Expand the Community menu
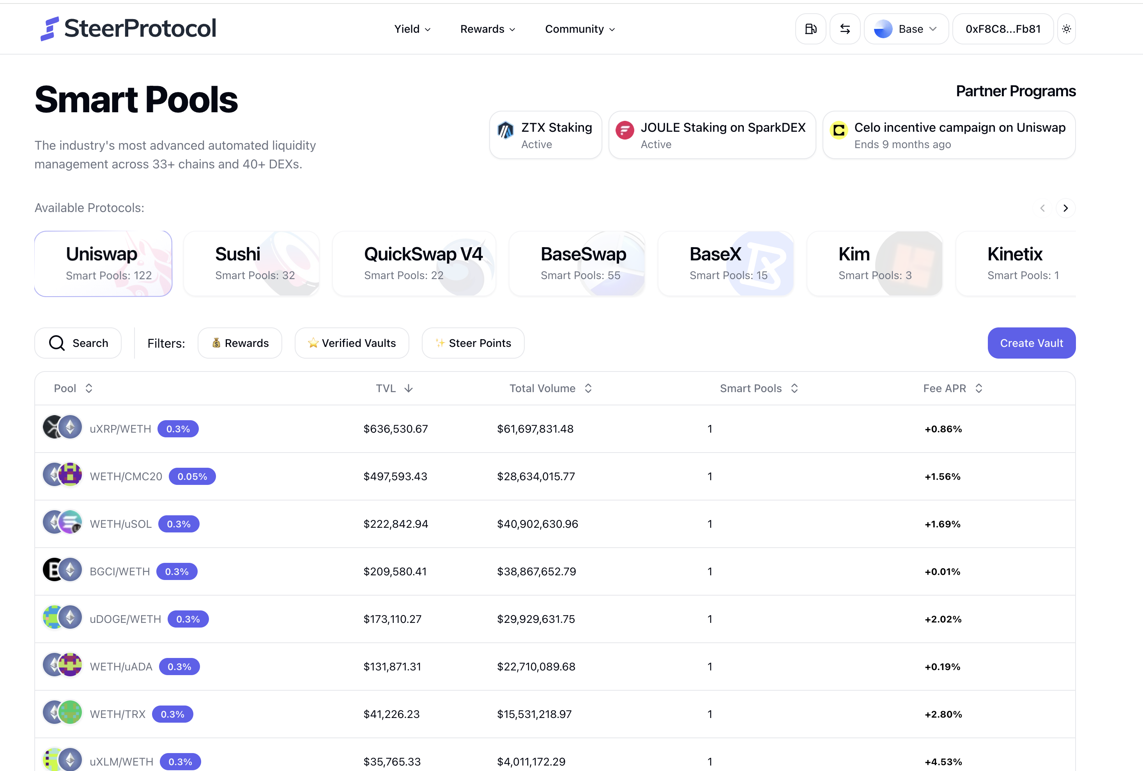The width and height of the screenshot is (1143, 771). tap(580, 29)
